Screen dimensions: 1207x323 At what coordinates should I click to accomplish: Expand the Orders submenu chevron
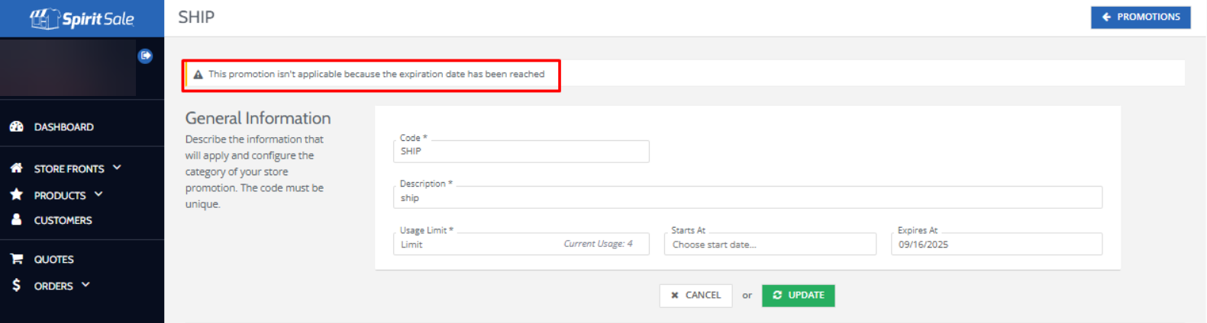tap(86, 284)
